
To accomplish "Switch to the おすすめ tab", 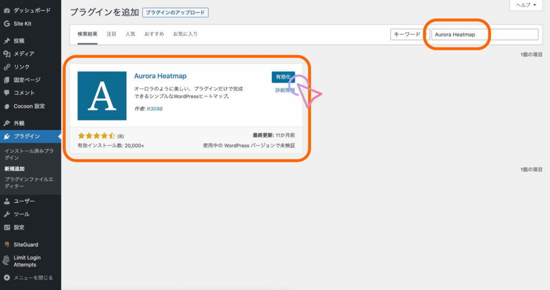I will point(154,34).
